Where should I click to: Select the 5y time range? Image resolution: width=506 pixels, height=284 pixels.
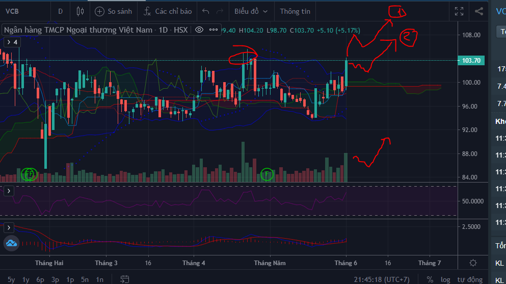[x=11, y=279]
